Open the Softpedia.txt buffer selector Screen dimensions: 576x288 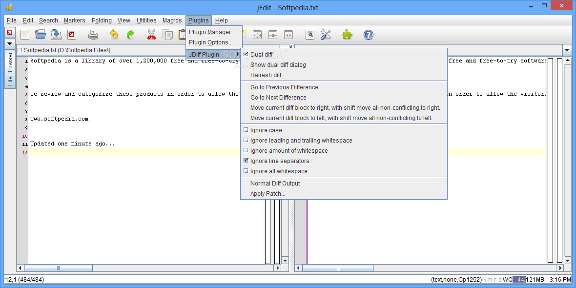pos(148,50)
